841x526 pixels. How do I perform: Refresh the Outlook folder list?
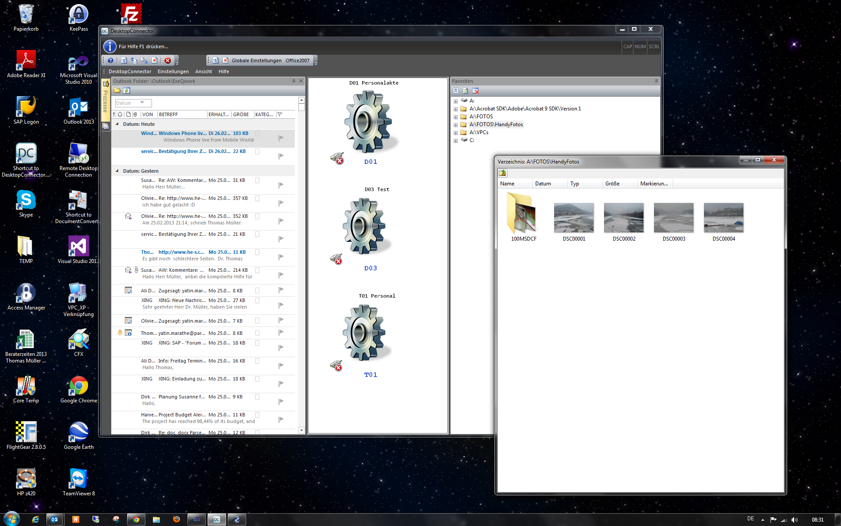pyautogui.click(x=127, y=91)
